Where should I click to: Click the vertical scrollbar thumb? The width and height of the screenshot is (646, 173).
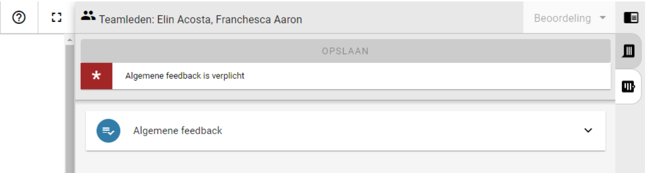(x=69, y=108)
